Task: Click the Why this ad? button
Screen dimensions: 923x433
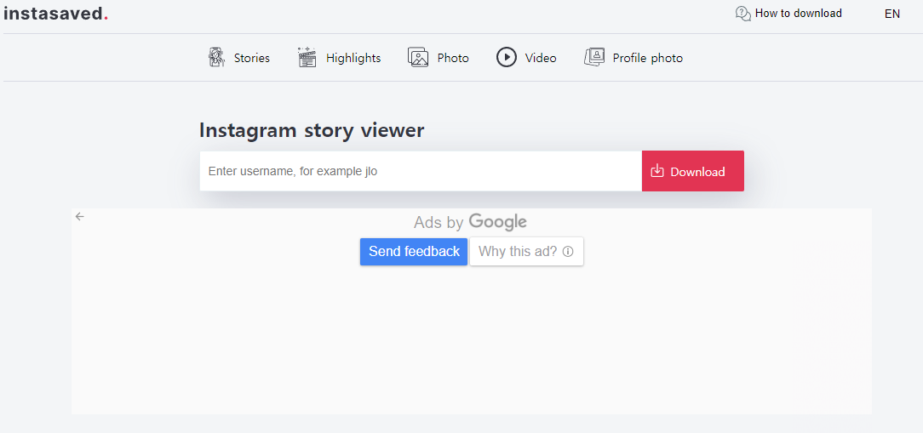Action: pos(526,252)
